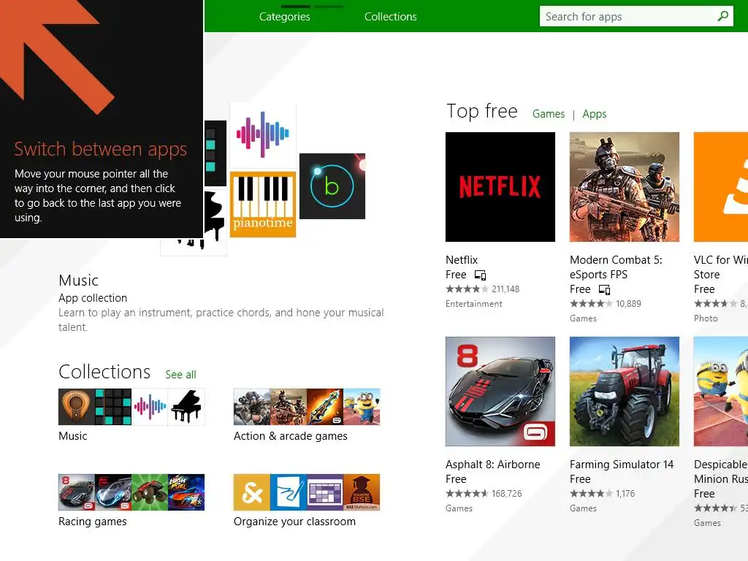The width and height of the screenshot is (748, 561).
Task: Click See all collections link
Action: pyautogui.click(x=181, y=375)
